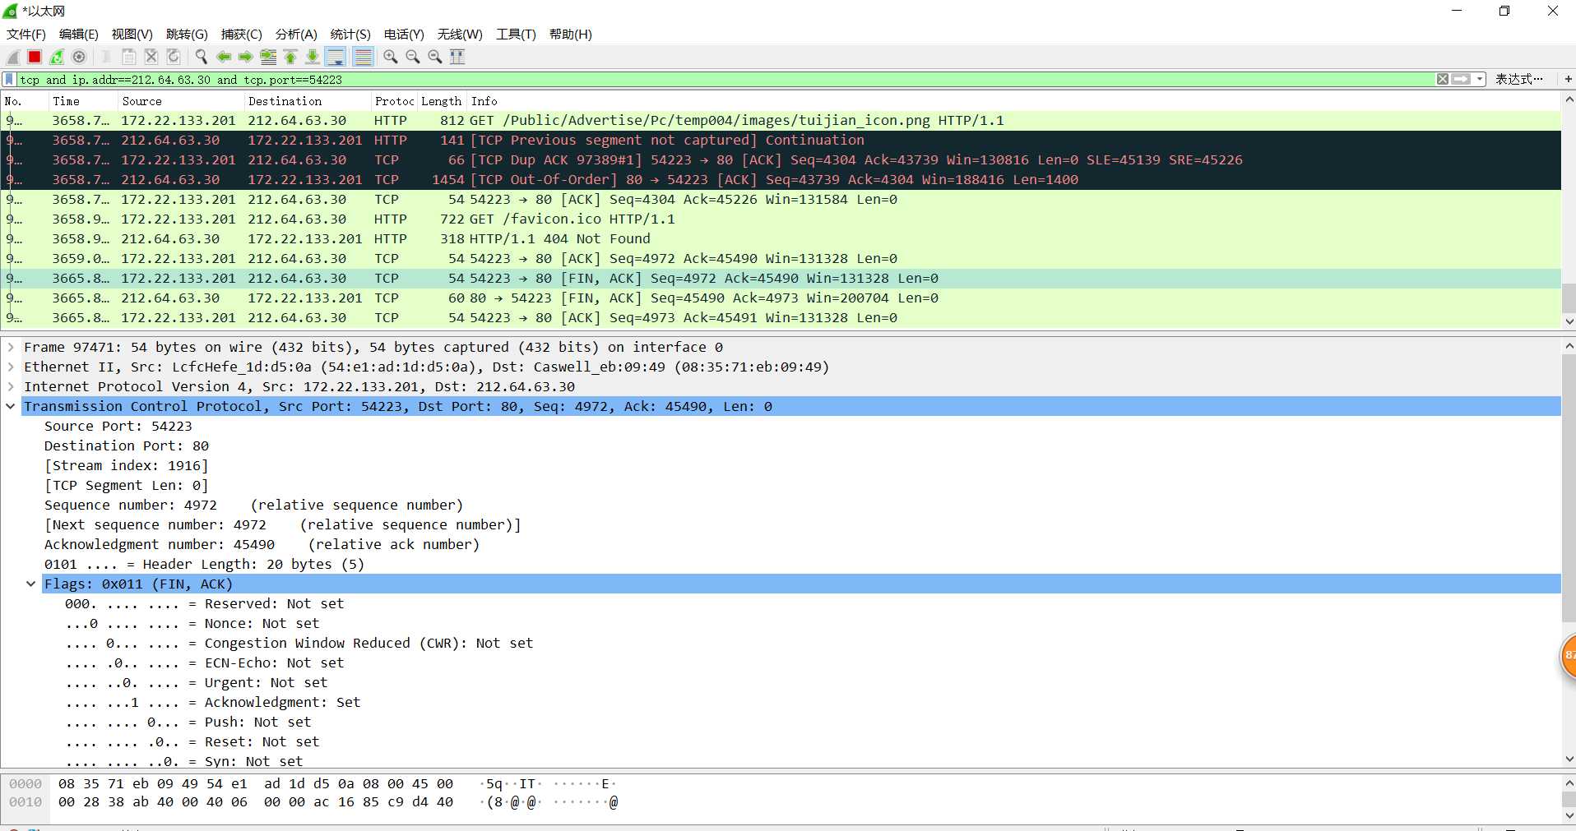Jump to the last packet icon
The width and height of the screenshot is (1576, 831).
313,57
